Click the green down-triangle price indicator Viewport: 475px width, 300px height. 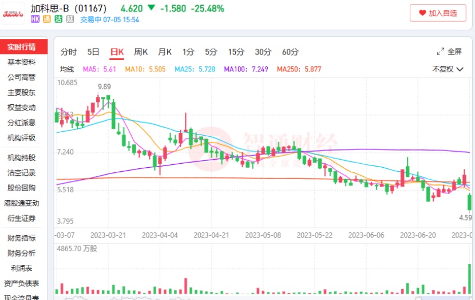(151, 7)
